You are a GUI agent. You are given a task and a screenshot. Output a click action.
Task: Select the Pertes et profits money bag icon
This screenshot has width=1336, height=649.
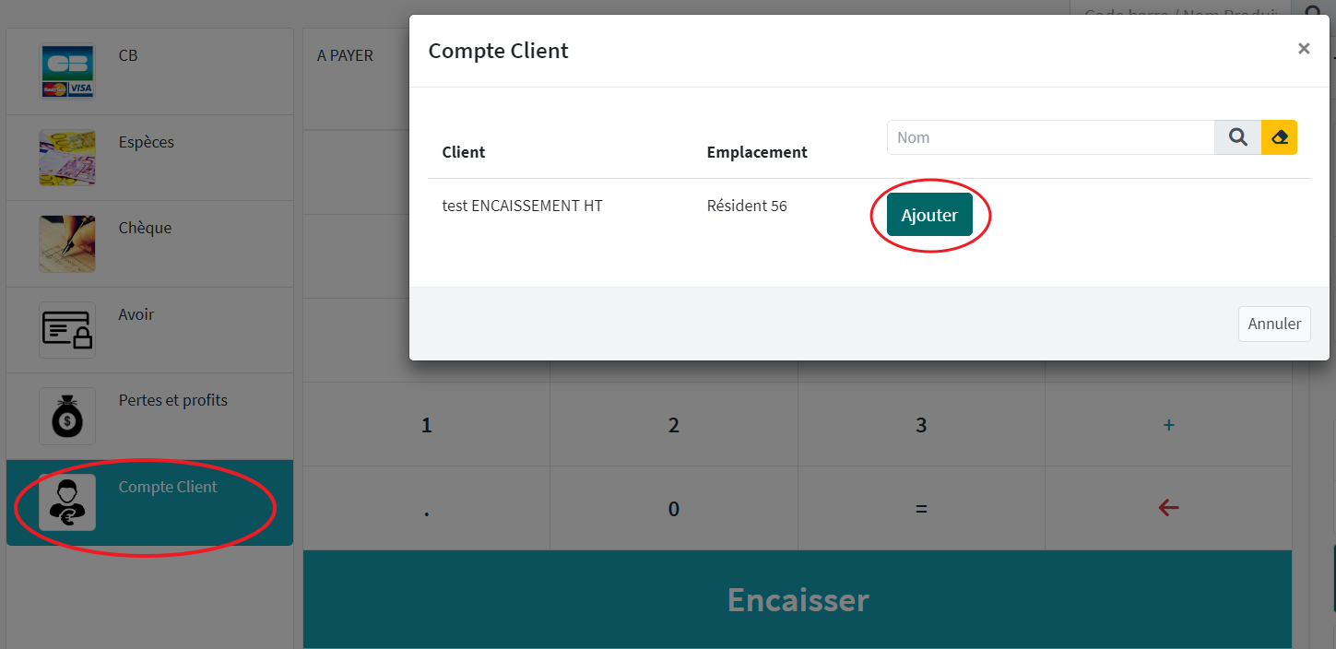(x=67, y=416)
